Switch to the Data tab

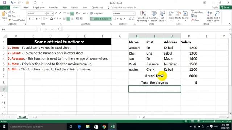(x=65, y=8)
